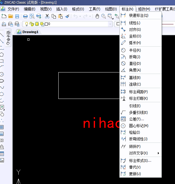Select the Revision Cloud tool
This screenshot has height=184, width=175.
click(2, 81)
